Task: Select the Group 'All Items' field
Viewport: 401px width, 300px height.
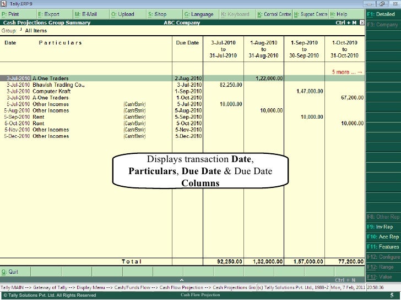Action: (x=36, y=31)
